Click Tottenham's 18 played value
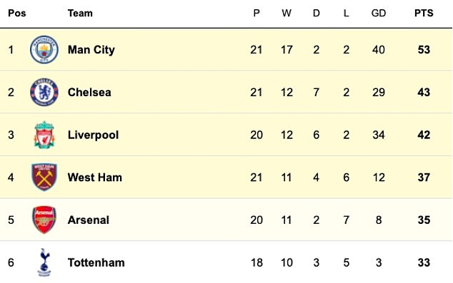 pos(257,263)
